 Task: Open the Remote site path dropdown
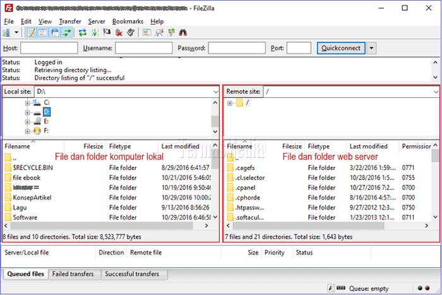[x=436, y=92]
